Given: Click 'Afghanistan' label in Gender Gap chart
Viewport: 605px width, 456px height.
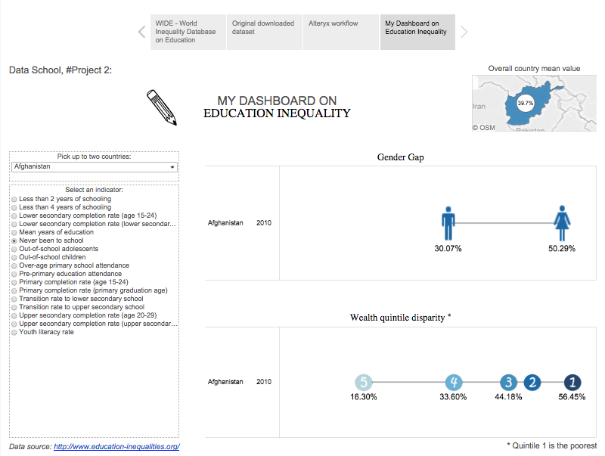Looking at the screenshot, I should (225, 223).
